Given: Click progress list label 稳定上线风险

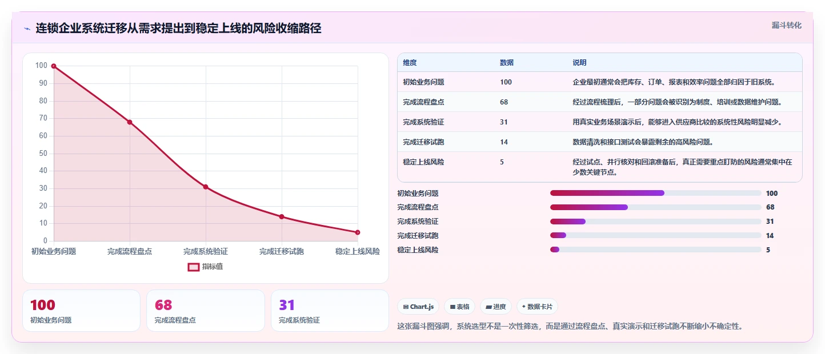Looking at the screenshot, I should coord(418,250).
